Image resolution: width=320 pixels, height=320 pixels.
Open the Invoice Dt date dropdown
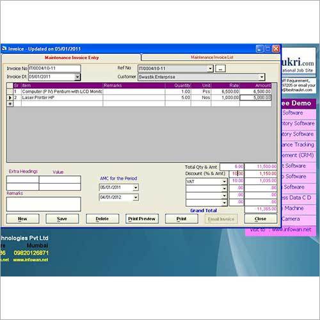77,77
